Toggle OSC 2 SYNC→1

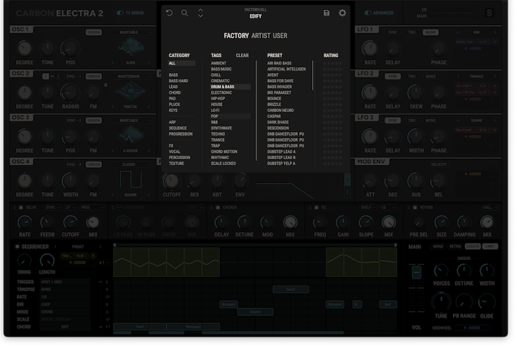coord(73,77)
